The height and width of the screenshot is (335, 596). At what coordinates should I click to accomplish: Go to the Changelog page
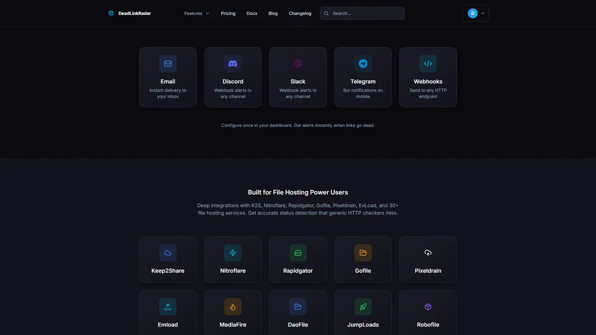point(300,13)
